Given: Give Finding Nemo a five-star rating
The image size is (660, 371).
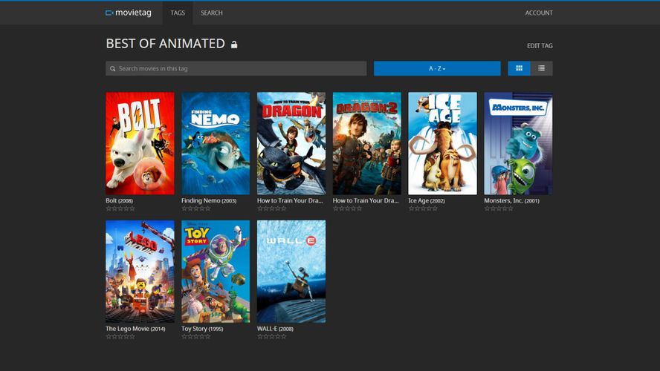Looking at the screenshot, I should point(208,209).
